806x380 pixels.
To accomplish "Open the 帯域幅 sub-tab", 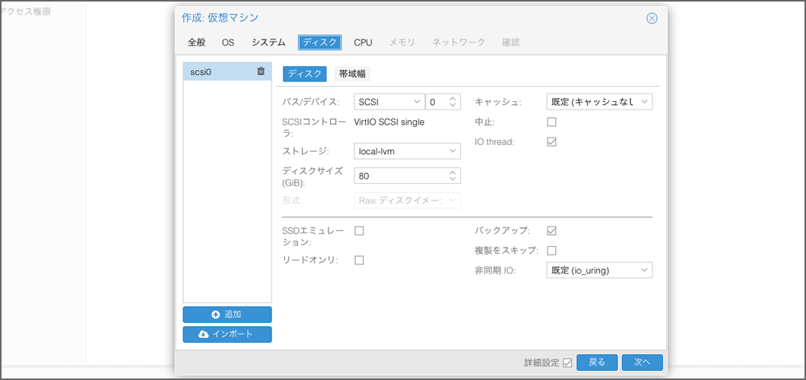I will point(352,74).
